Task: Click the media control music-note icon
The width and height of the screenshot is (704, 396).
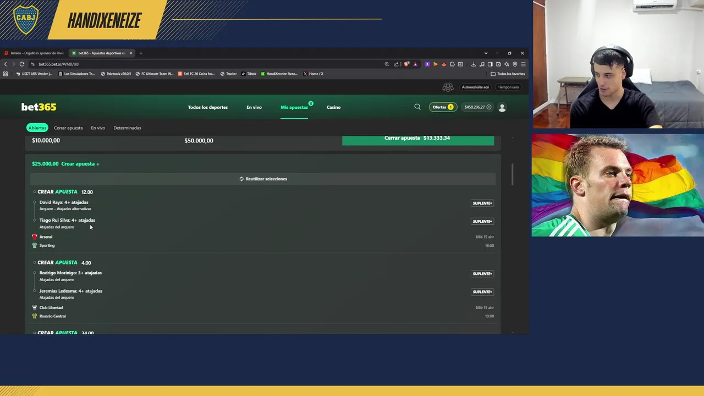Action: click(x=482, y=64)
